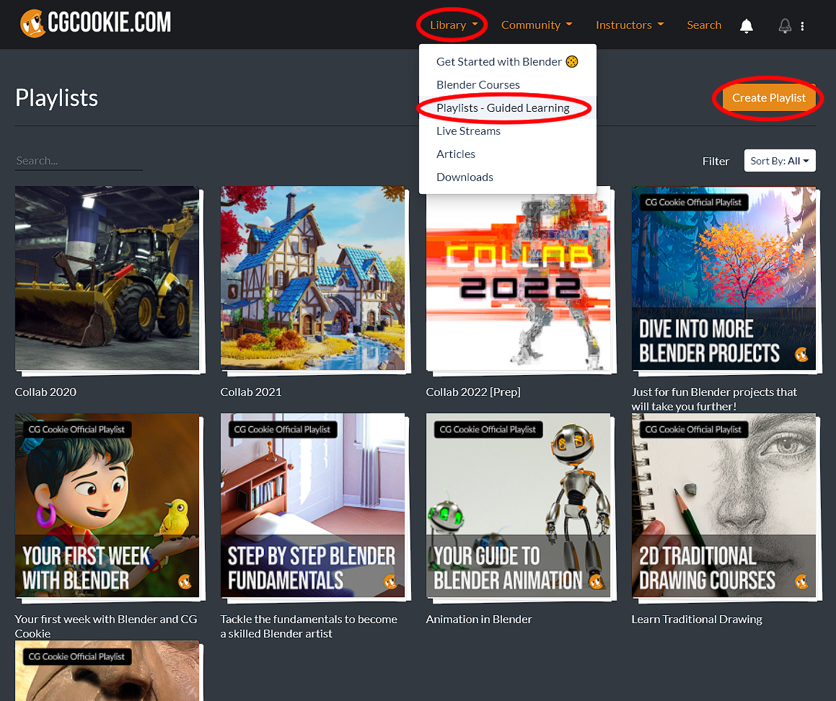Select Articles in the Library menu
Image resolution: width=836 pixels, height=701 pixels.
[507, 154]
